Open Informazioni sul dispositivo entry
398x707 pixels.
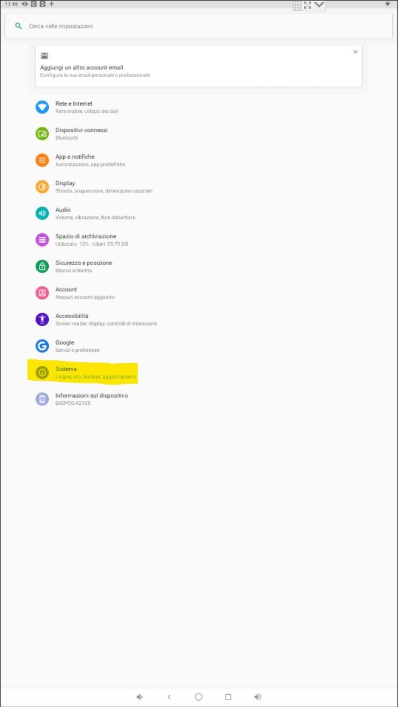point(199,399)
